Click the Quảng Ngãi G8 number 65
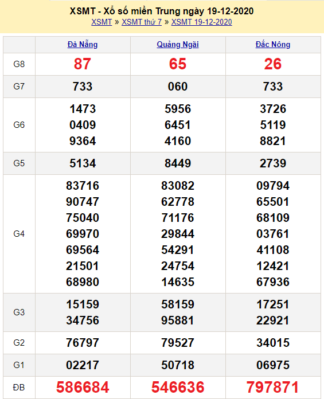324x399 pixels. click(x=178, y=64)
